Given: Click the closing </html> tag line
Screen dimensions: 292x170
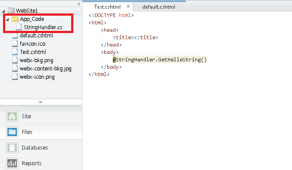Looking at the screenshot, I should point(99,74).
